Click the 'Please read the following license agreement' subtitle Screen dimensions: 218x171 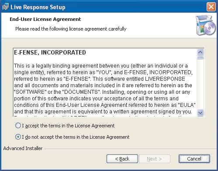click(71, 29)
